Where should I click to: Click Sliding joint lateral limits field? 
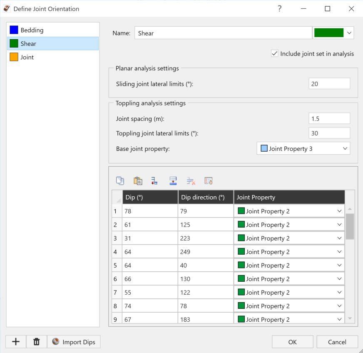tap(329, 83)
